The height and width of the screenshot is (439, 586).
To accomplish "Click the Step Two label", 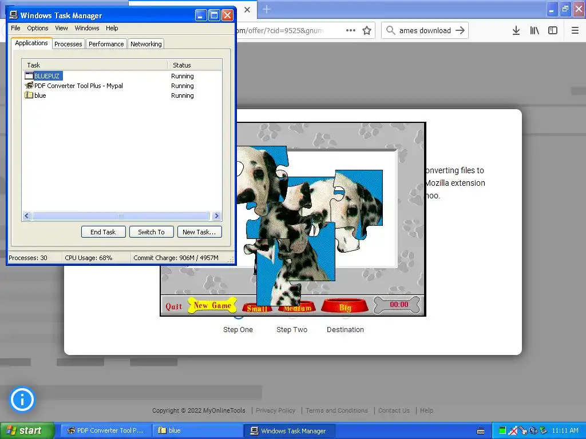I will (292, 330).
